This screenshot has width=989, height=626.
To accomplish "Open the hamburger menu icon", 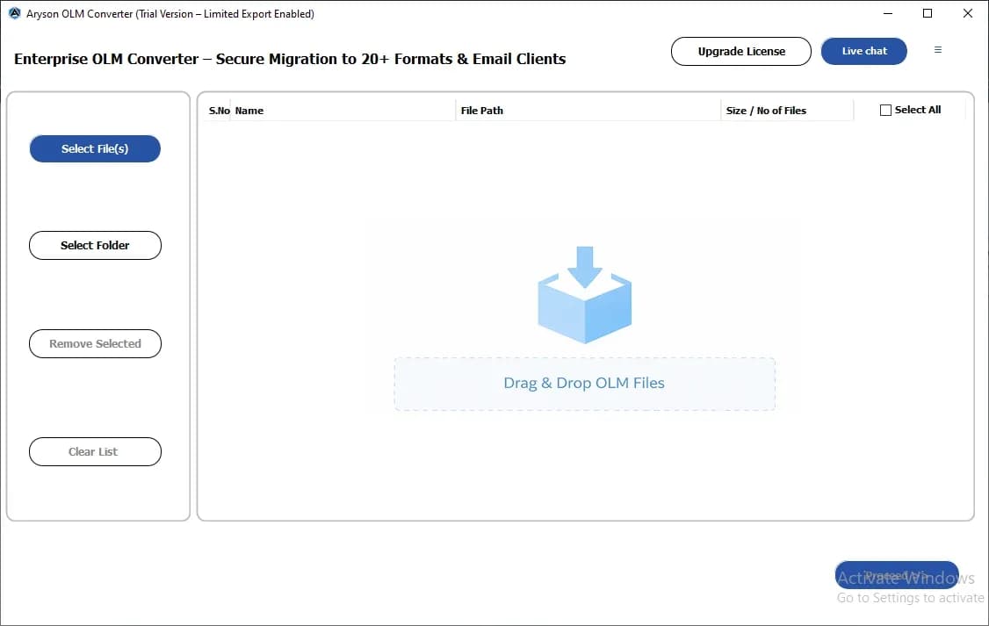I will click(938, 50).
